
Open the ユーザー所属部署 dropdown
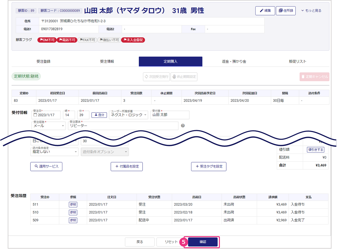click(128, 115)
